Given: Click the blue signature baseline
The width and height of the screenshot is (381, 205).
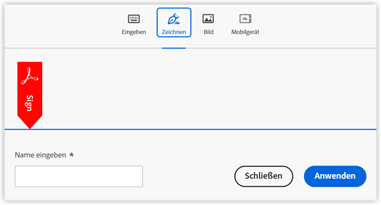Looking at the screenshot, I should coord(190,129).
